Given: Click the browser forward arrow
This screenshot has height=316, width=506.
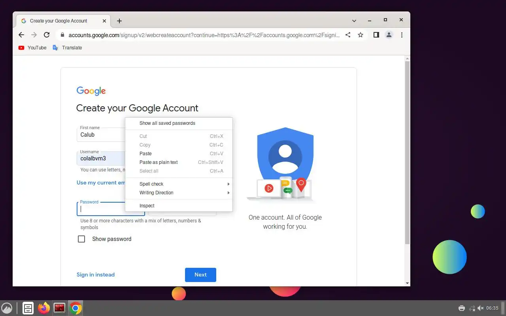Looking at the screenshot, I should [34, 35].
